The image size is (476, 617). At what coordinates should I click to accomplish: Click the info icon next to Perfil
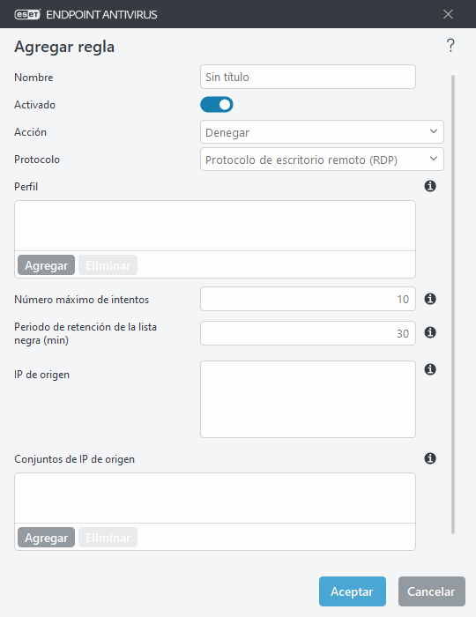pos(430,186)
